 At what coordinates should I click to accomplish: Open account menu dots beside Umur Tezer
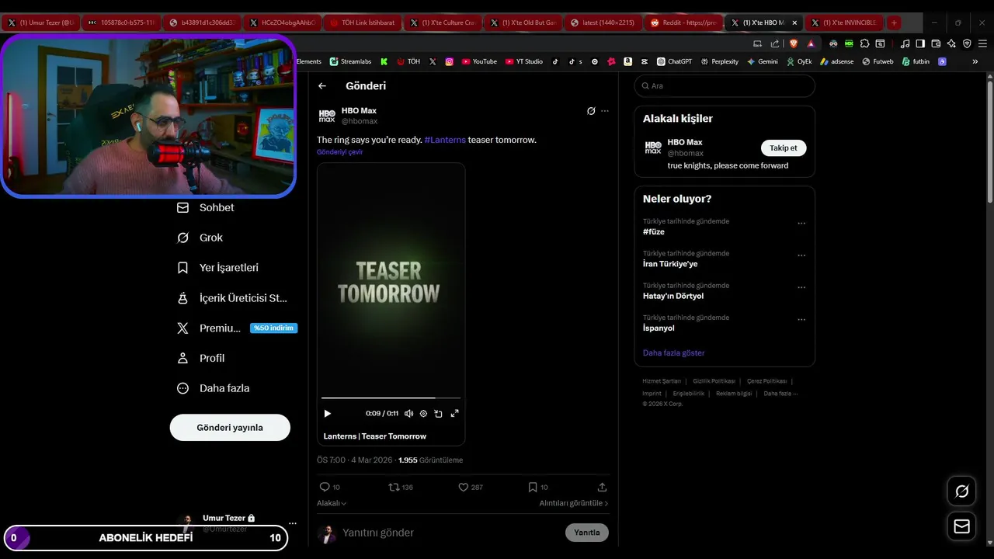293,523
